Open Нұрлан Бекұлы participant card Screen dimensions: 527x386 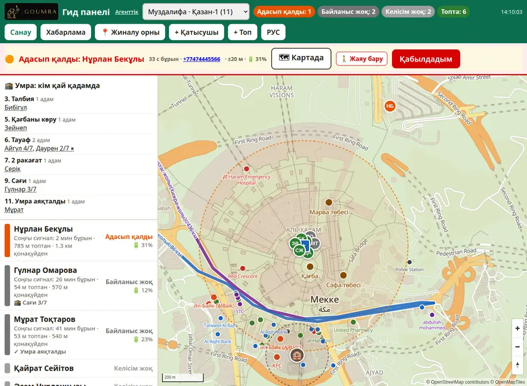point(79,240)
